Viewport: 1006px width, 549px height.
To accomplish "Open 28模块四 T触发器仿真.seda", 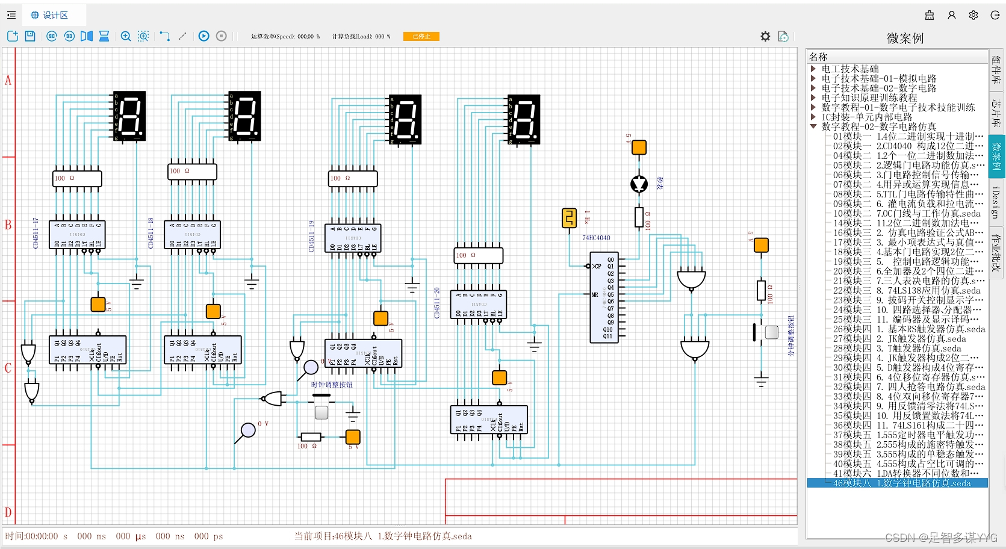I will pyautogui.click(x=897, y=348).
